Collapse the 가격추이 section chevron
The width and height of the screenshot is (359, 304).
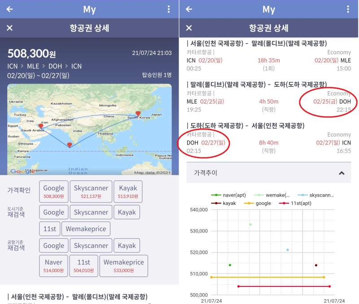[341, 173]
